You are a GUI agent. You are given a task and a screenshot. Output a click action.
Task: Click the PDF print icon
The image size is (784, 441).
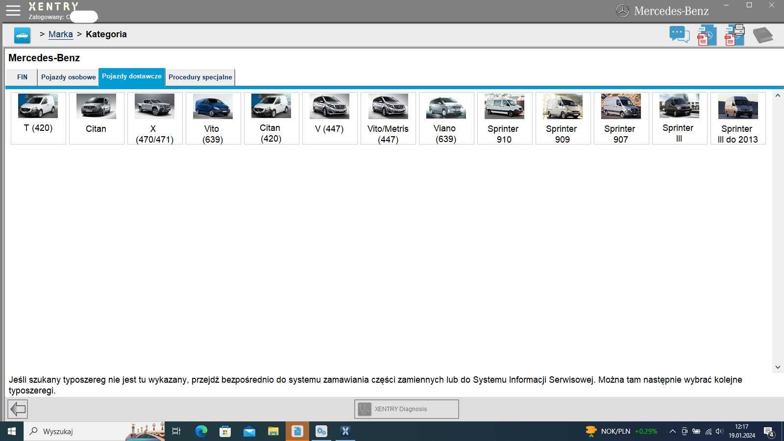735,35
